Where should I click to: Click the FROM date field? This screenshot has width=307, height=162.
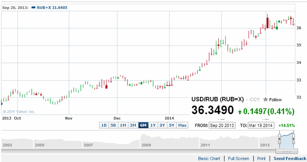pos(222,125)
